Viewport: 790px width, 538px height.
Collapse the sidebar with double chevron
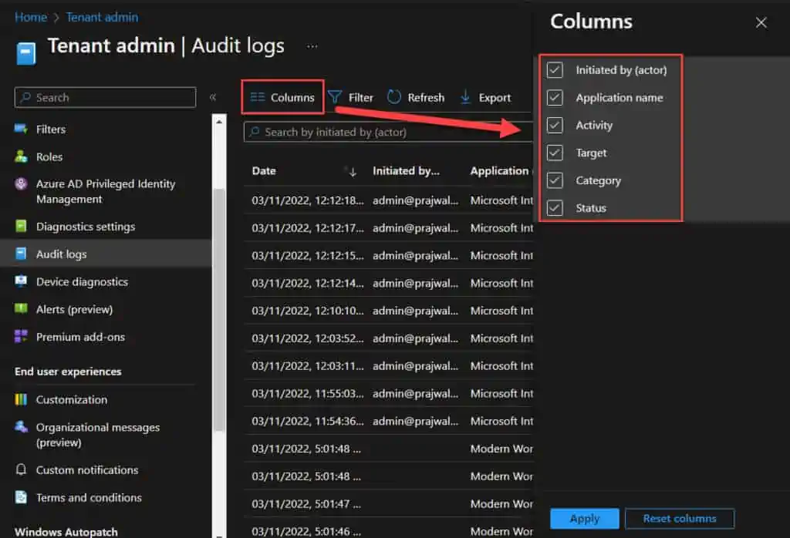pos(213,97)
